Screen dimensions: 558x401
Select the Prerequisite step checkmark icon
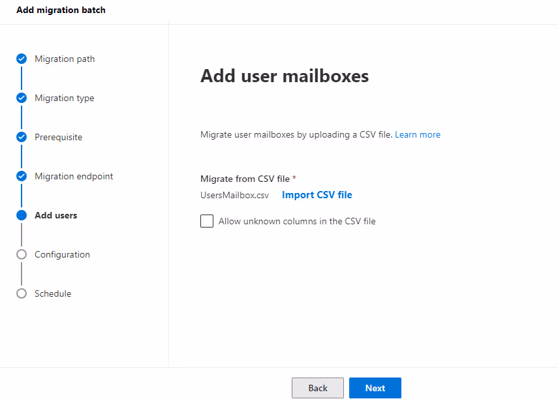(22, 137)
